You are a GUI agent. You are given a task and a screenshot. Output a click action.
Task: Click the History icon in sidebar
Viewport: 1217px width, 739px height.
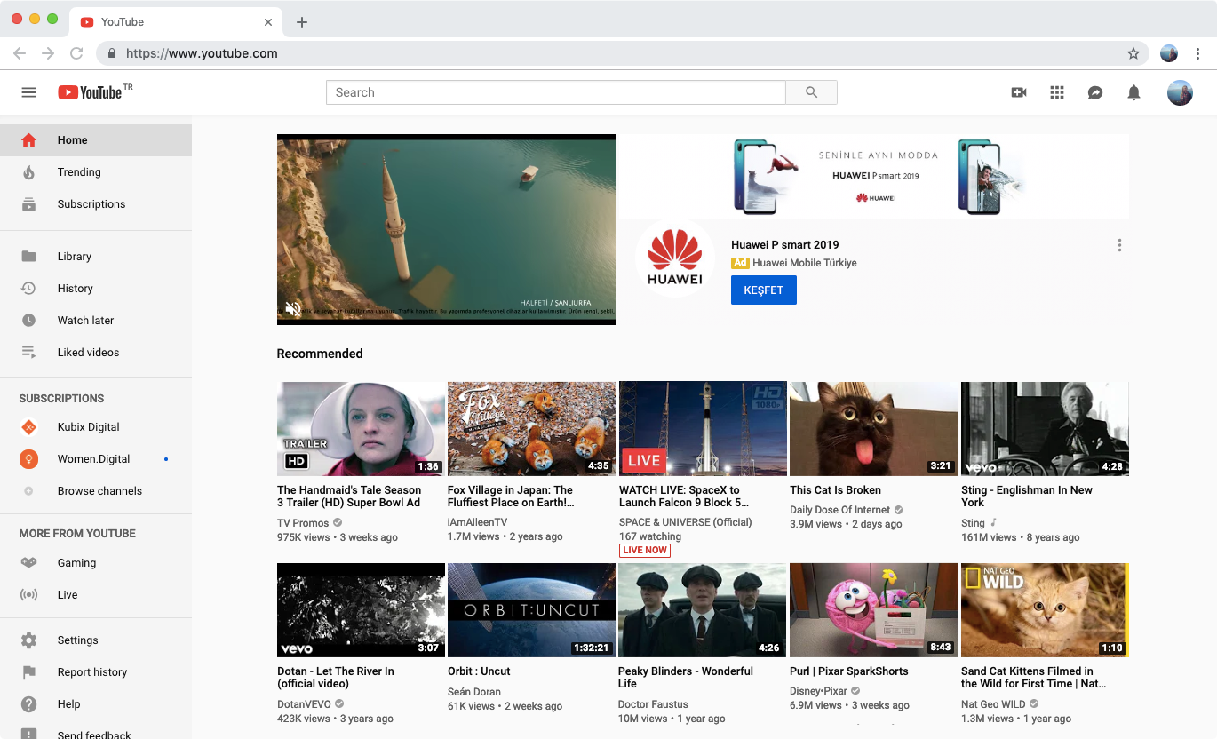tap(28, 289)
